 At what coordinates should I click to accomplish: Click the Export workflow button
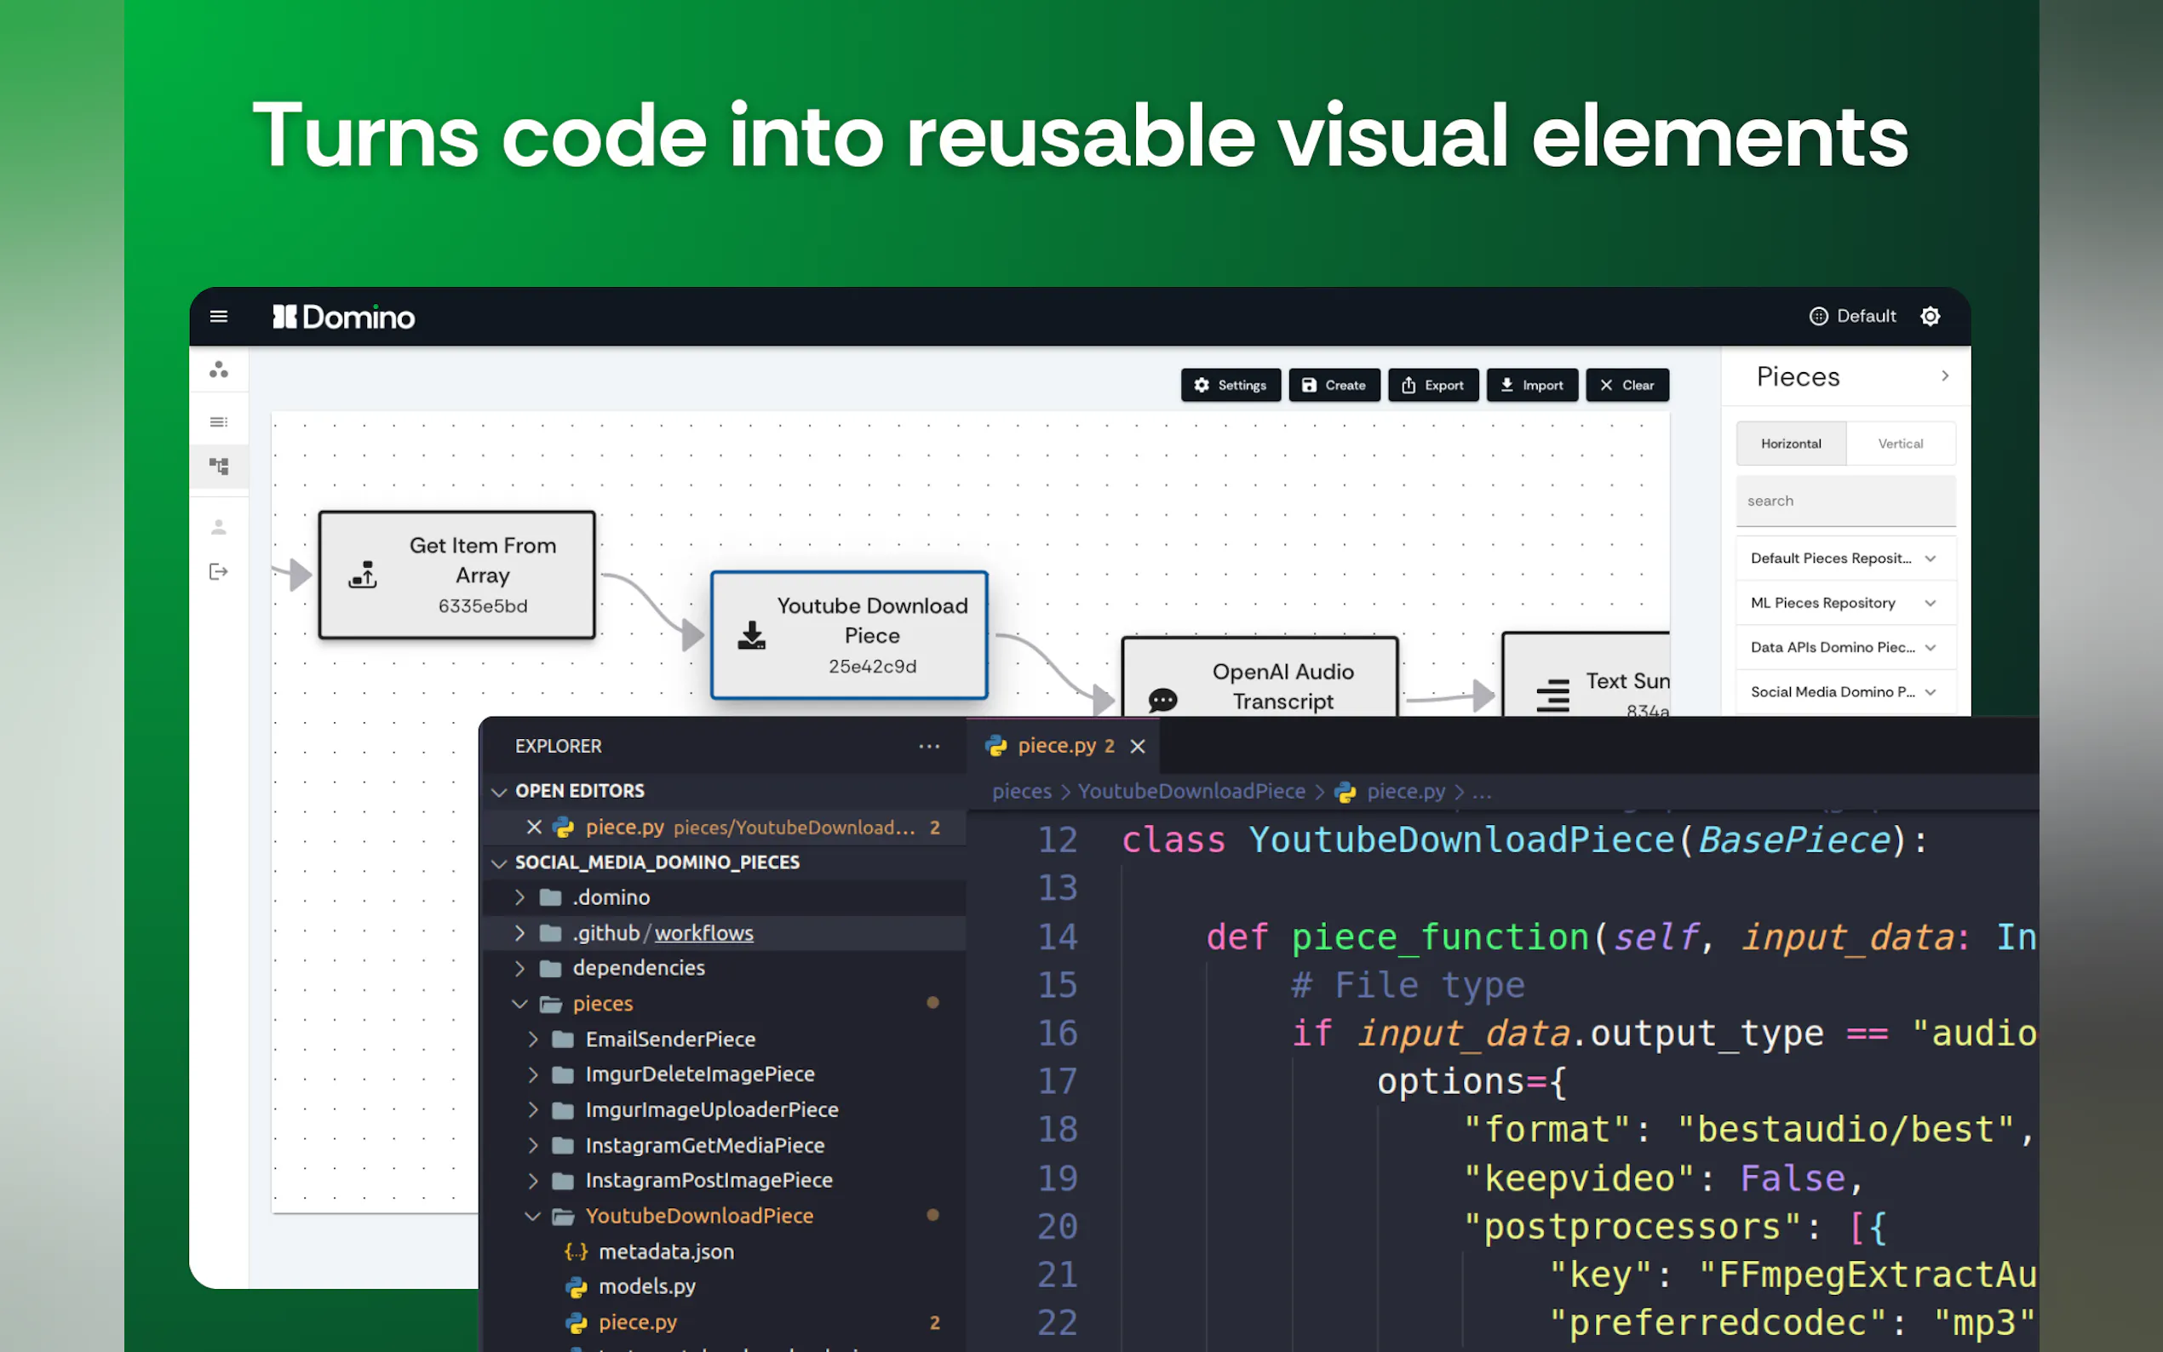(x=1432, y=386)
